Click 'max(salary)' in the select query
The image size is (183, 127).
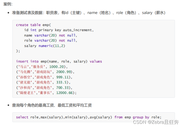tap(52, 117)
